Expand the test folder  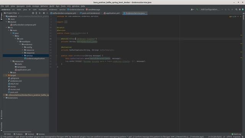coord(9,72)
